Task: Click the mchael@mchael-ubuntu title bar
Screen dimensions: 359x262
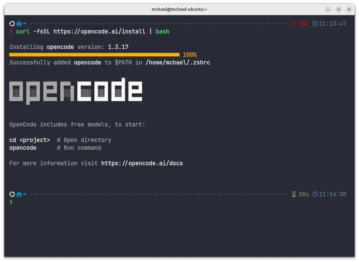Action: coord(179,9)
